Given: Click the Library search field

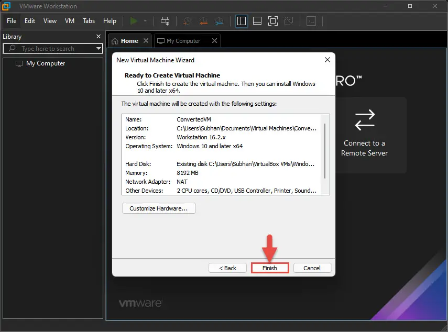Looking at the screenshot, I should click(x=53, y=48).
